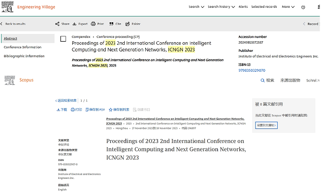Click the Folder save icon

(128, 24)
